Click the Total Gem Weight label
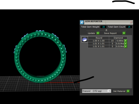 (90, 27)
